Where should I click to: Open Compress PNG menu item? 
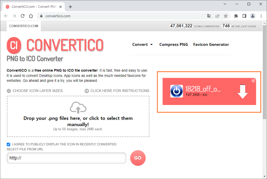(x=174, y=45)
